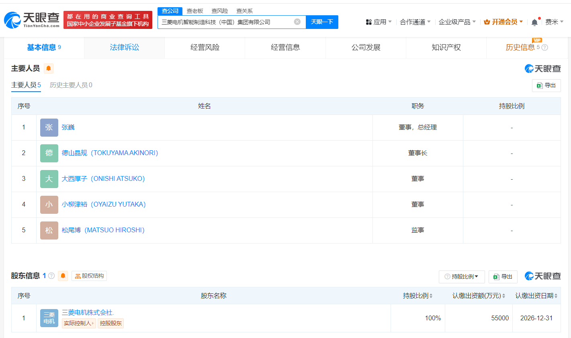Open 德山晶规 (TOKUYAMA AKINORI) profile link
571x338 pixels.
coord(110,153)
